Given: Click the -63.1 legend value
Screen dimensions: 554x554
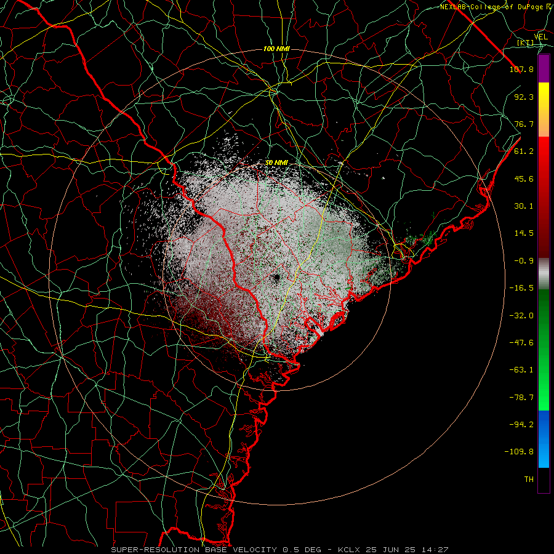Looking at the screenshot, I should pyautogui.click(x=521, y=370).
